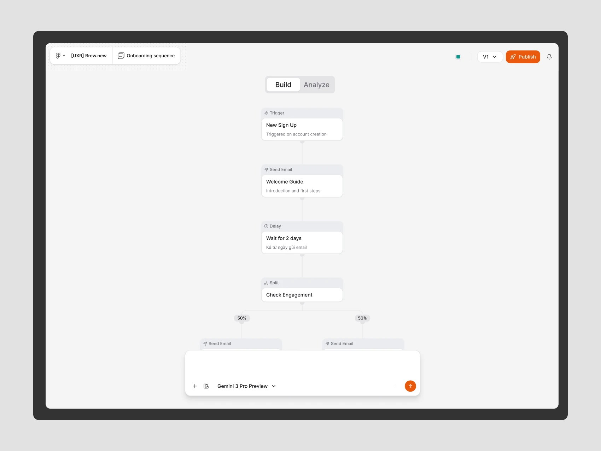Switch to the Build tab

[283, 85]
